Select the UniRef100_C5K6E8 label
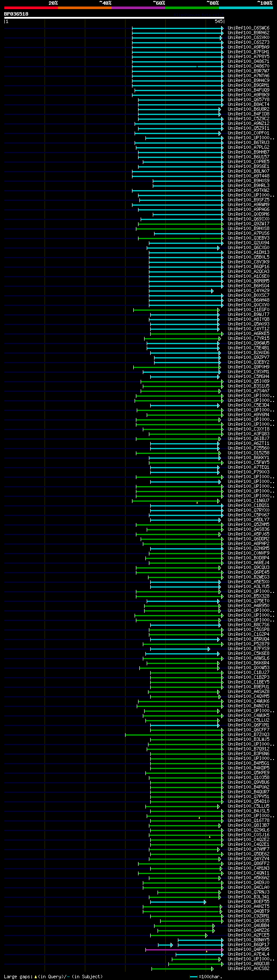This screenshot has width=277, height=980. (x=248, y=654)
